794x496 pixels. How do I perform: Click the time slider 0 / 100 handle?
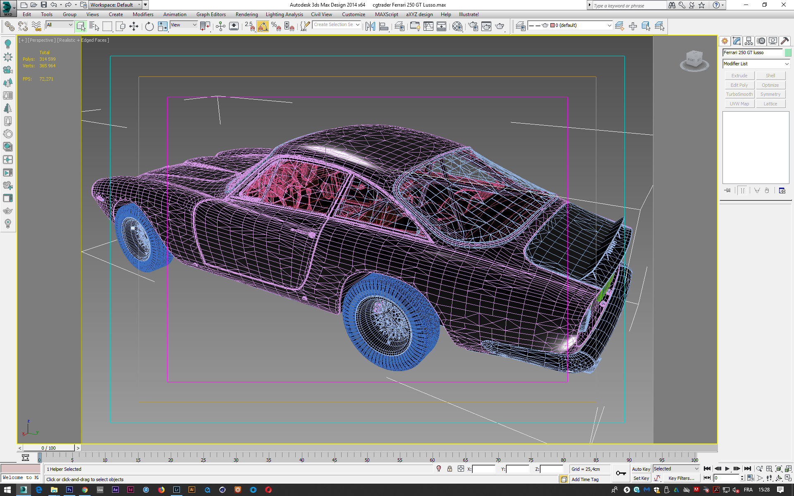(49, 448)
